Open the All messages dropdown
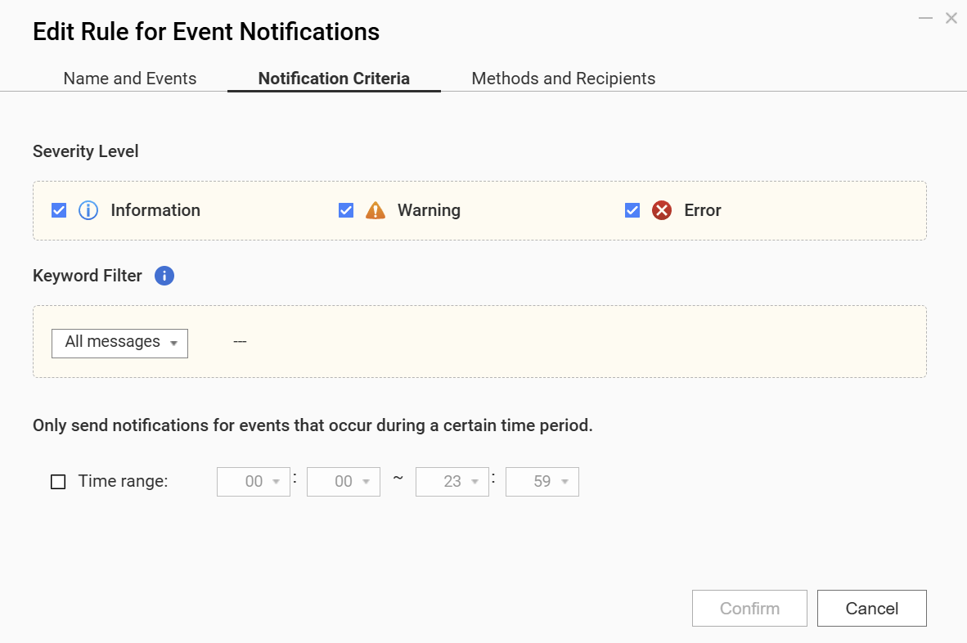 click(119, 343)
